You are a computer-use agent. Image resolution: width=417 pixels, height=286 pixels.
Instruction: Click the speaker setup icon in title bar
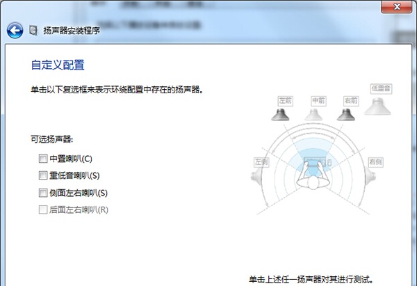pos(33,31)
